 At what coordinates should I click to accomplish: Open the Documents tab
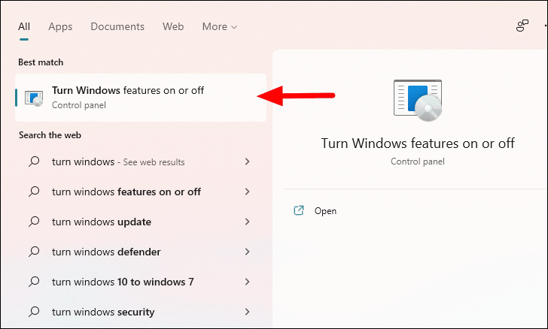click(x=117, y=26)
